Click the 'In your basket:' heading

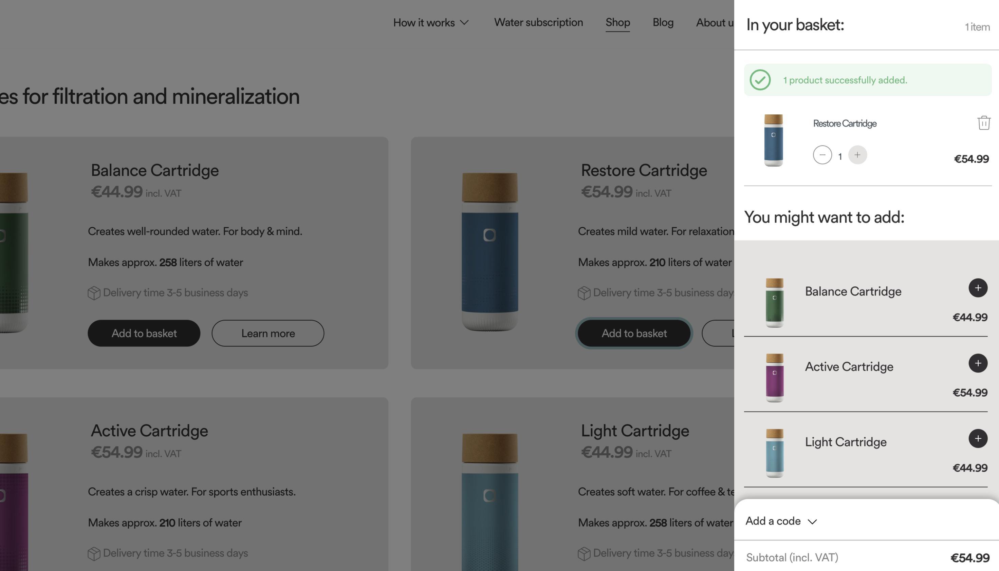point(795,25)
